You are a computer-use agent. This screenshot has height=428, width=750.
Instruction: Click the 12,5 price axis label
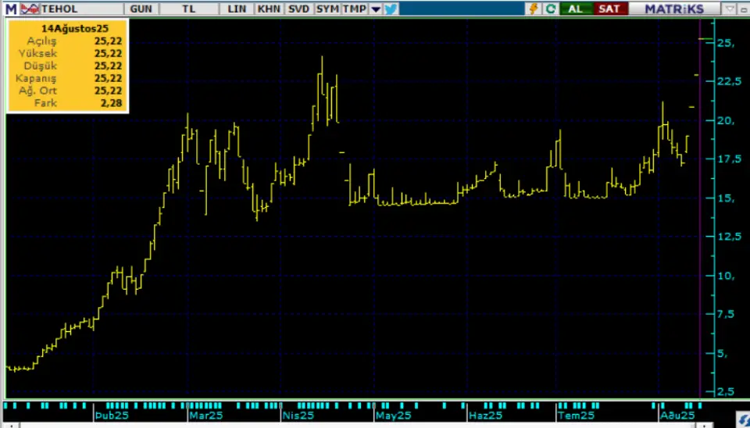point(729,237)
